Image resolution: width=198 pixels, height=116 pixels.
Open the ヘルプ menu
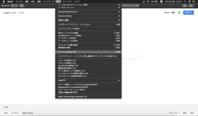point(77,2)
